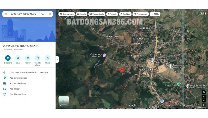Select cửa hàng xăng dầu Thạch Quảng marker
This screenshot has width=208, height=118.
pyautogui.click(x=152, y=60)
